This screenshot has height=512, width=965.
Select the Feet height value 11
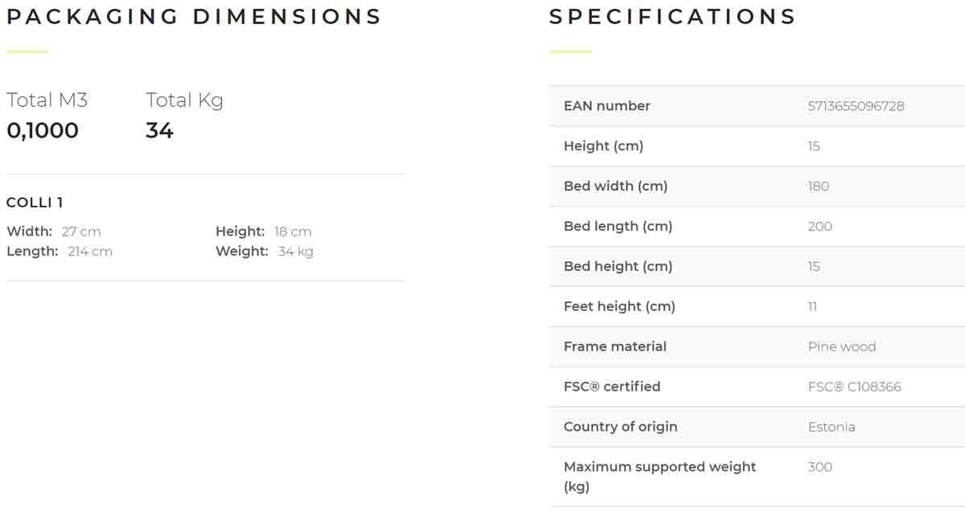[812, 306]
